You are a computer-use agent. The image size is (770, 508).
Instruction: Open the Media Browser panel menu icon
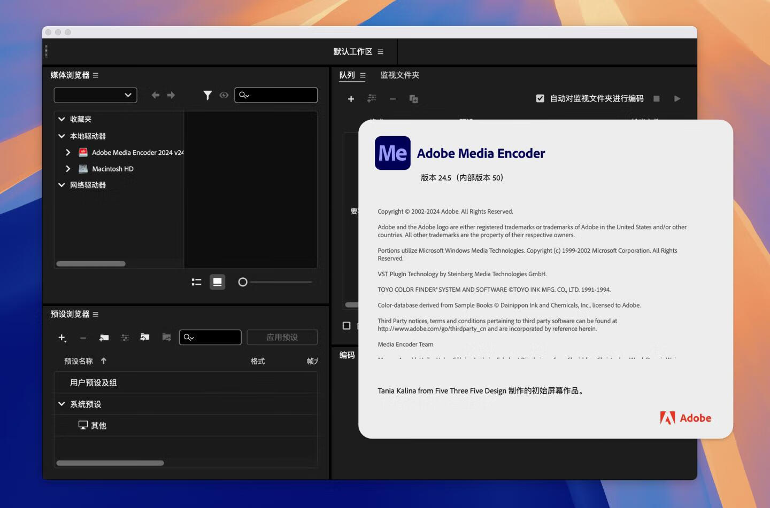[96, 75]
